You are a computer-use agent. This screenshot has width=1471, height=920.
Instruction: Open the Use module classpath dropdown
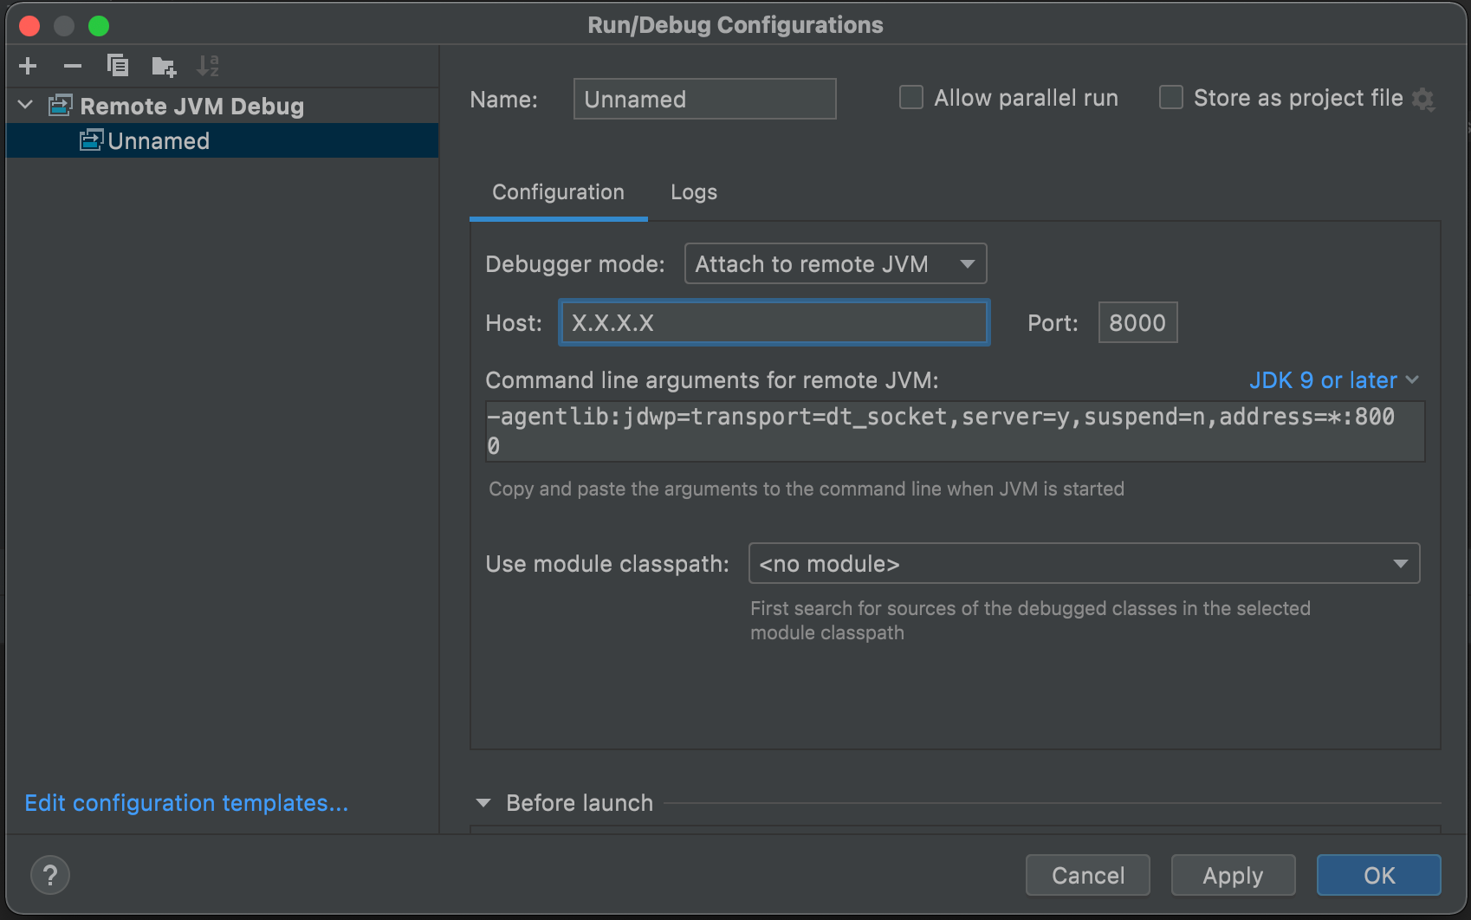[x=1084, y=564]
